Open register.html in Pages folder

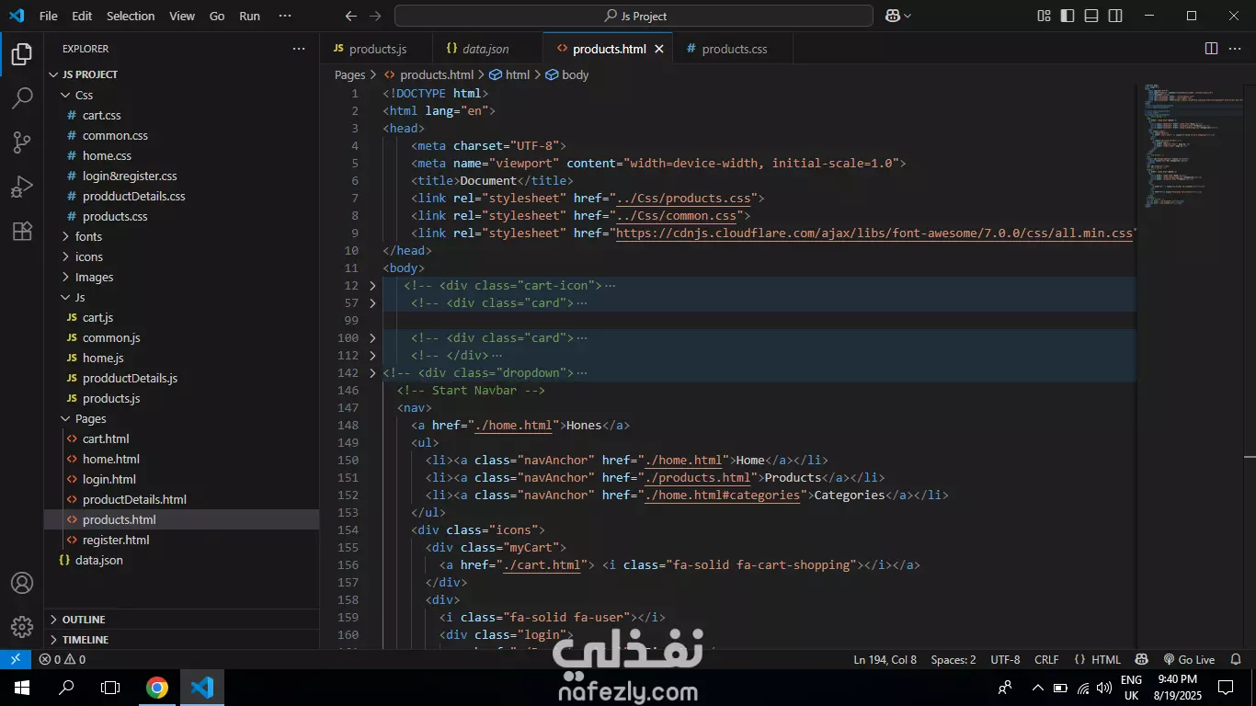182,540
